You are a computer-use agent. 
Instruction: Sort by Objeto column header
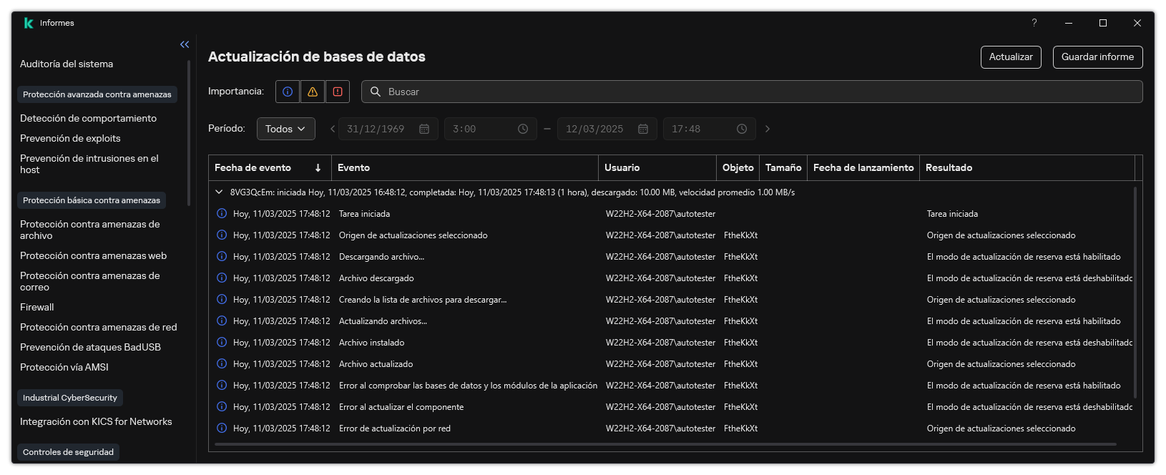pos(738,167)
